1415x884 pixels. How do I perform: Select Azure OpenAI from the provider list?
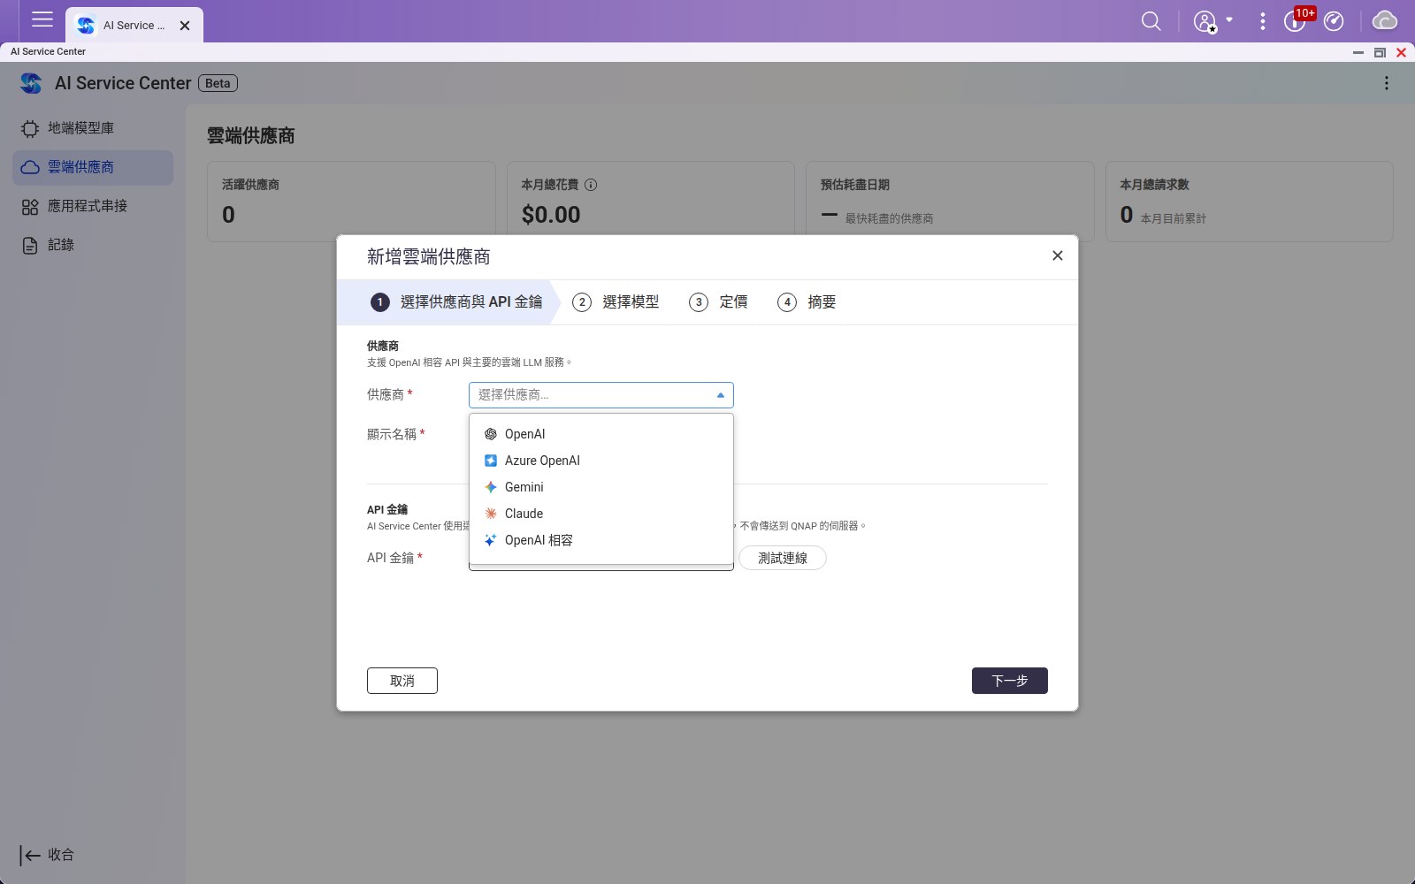click(x=601, y=461)
